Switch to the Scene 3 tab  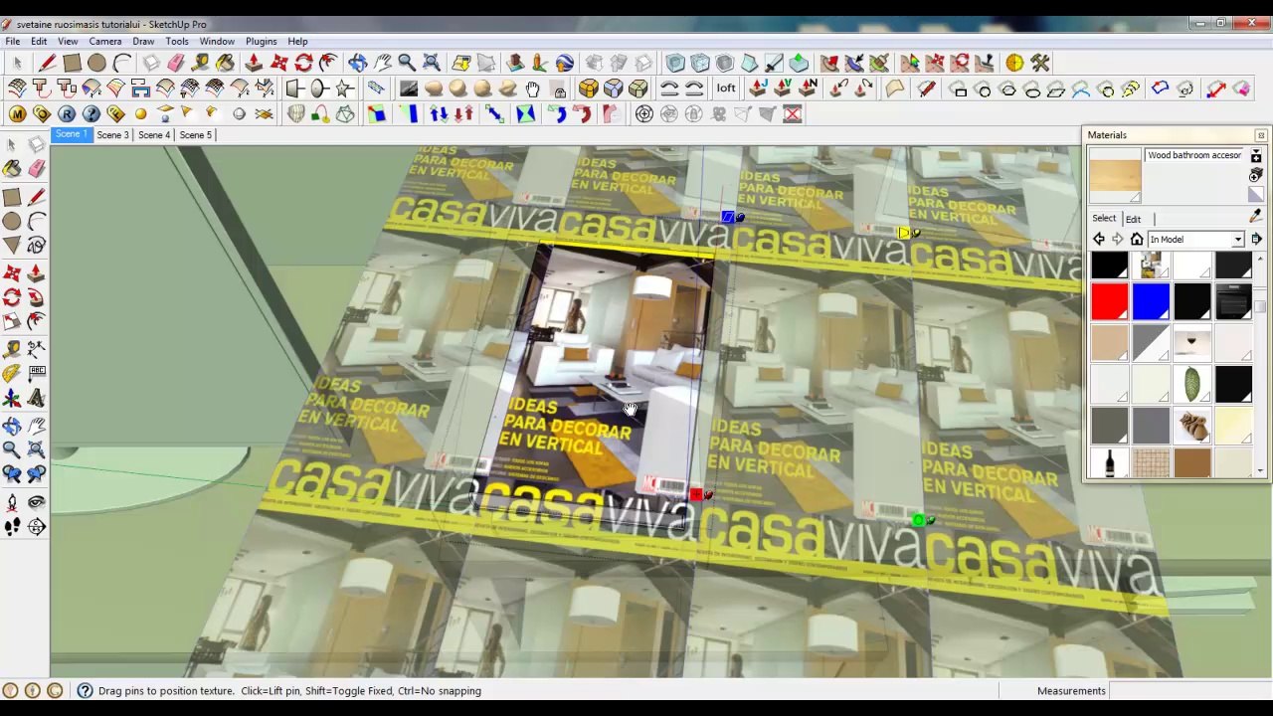click(112, 135)
